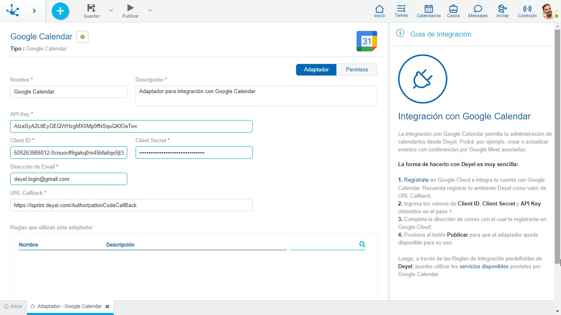Click the blue plus create button
This screenshot has height=315, width=561.
[x=60, y=11]
